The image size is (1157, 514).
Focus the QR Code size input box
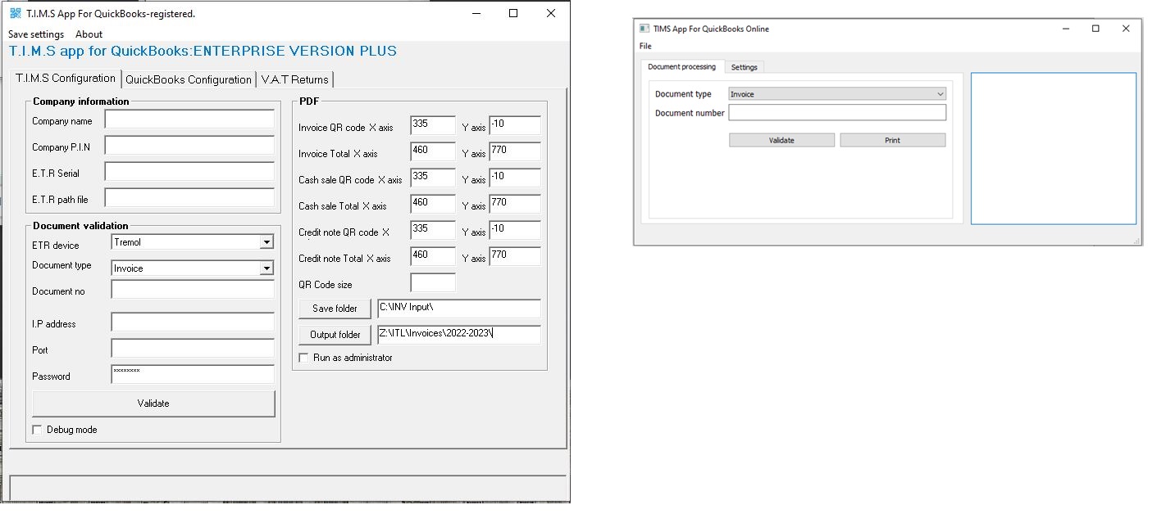point(432,283)
